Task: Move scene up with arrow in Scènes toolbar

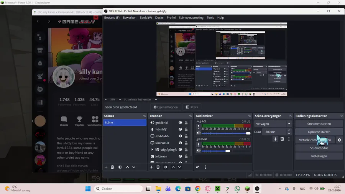Action: click(127, 167)
